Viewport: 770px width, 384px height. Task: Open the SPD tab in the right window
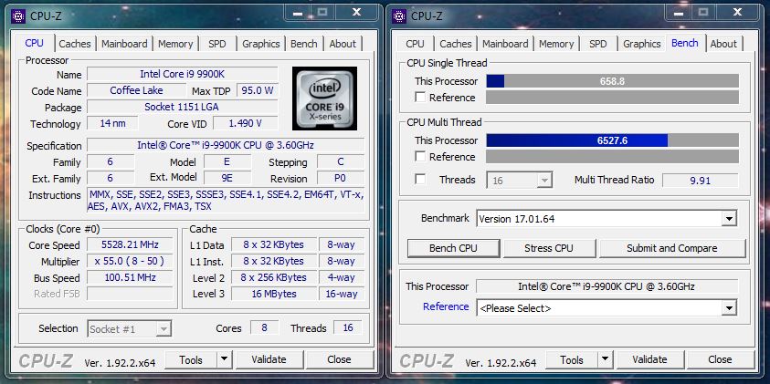click(598, 44)
